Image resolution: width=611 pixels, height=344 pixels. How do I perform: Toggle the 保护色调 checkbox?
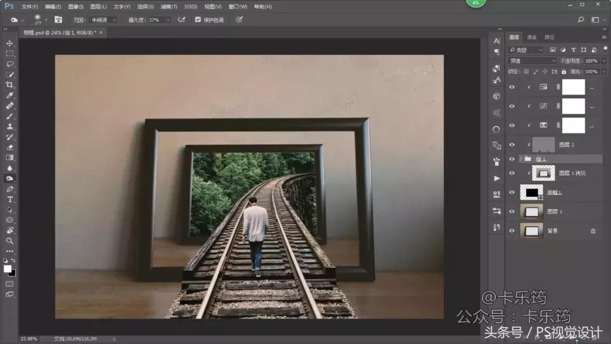pyautogui.click(x=198, y=20)
